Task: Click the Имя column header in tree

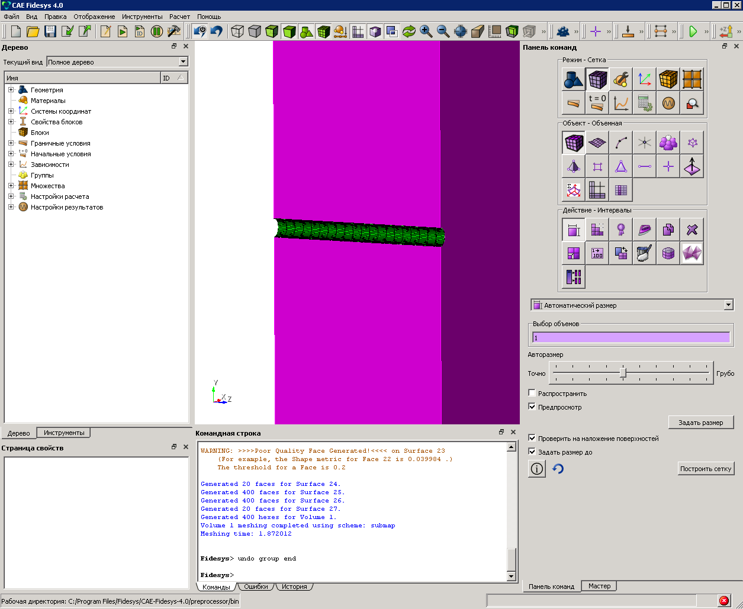Action: coord(82,78)
